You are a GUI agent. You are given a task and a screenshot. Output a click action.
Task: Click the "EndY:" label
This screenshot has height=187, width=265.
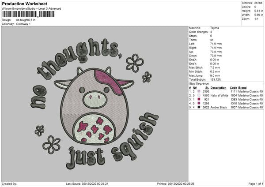click(193, 64)
